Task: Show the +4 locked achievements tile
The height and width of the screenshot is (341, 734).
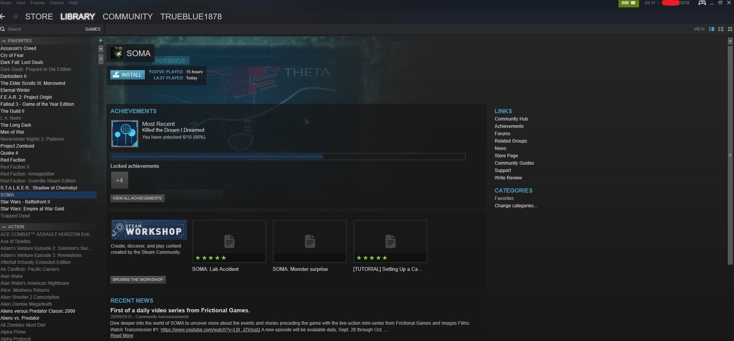Action: click(119, 180)
